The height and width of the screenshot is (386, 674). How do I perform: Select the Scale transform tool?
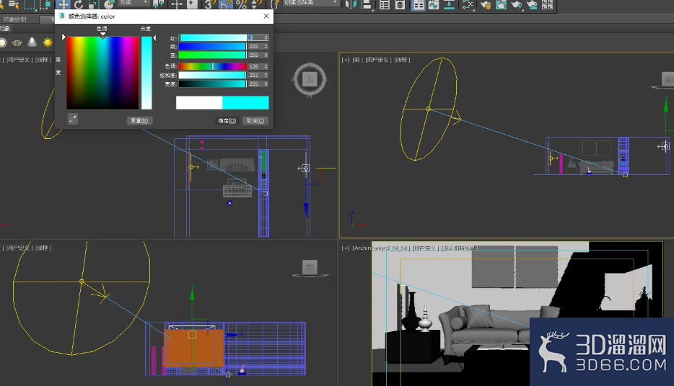(x=94, y=4)
